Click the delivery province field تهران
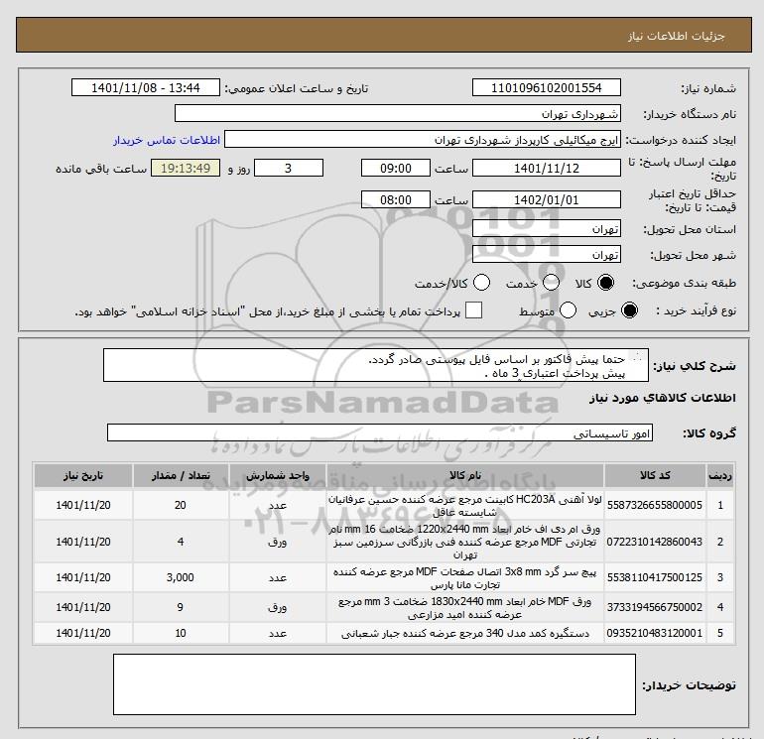Image resolution: width=764 pixels, height=739 pixels. click(x=546, y=229)
